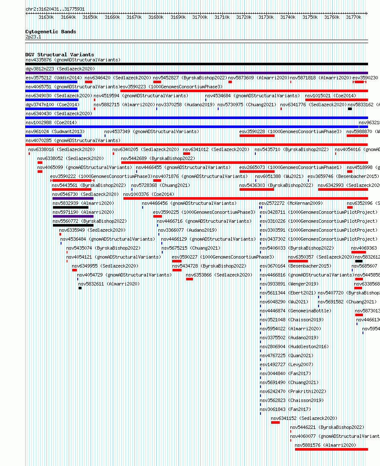Open nsv6346420 (Sedlazeck2020) entry
This screenshot has width=380, height=466.
[118, 78]
